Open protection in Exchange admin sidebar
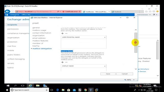Screen dimensions: 164x92 click(12, 42)
